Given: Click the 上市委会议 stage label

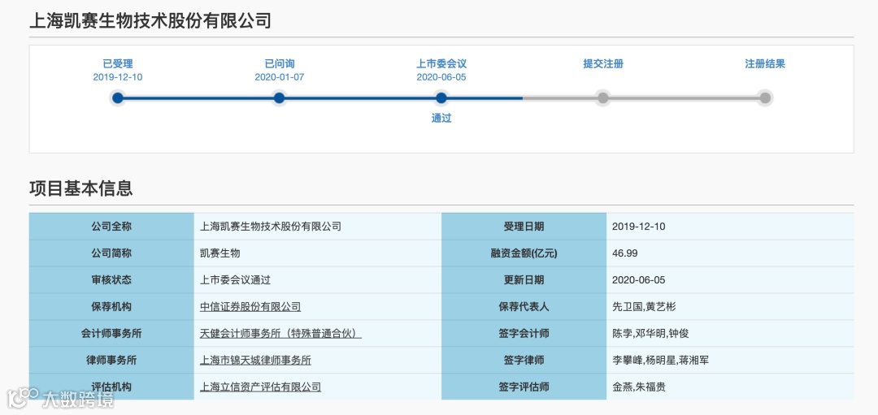Looking at the screenshot, I should click(441, 64).
